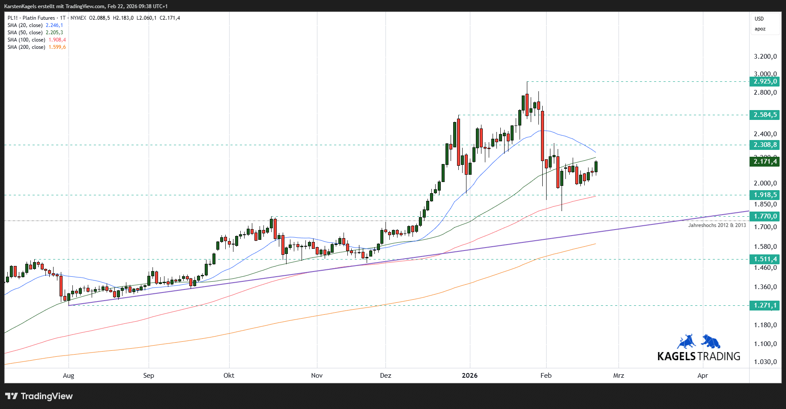Select the SMA (50, close) legend entry
The height and width of the screenshot is (409, 786).
(26, 33)
